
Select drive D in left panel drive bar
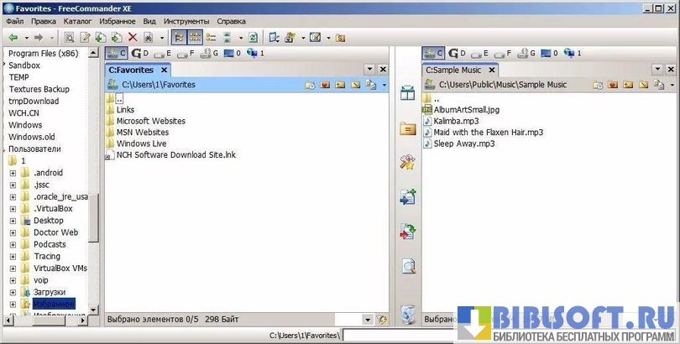[x=139, y=54]
